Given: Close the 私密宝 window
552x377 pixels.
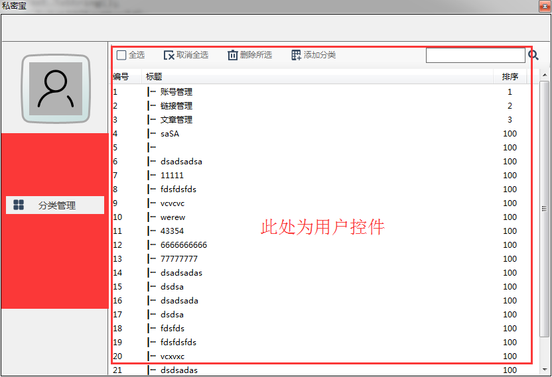Looking at the screenshot, I should [x=545, y=7].
